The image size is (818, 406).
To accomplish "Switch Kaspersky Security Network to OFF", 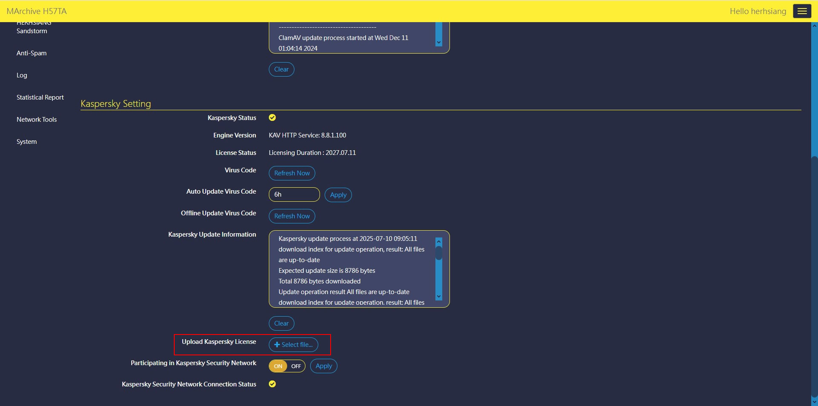I will (296, 366).
